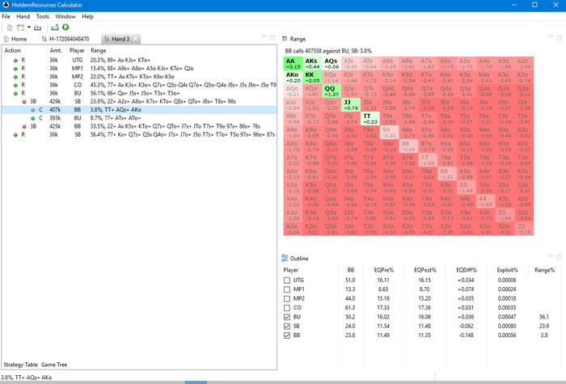This screenshot has height=384, width=566.
Task: Minimize the Range panel
Action: (551, 37)
